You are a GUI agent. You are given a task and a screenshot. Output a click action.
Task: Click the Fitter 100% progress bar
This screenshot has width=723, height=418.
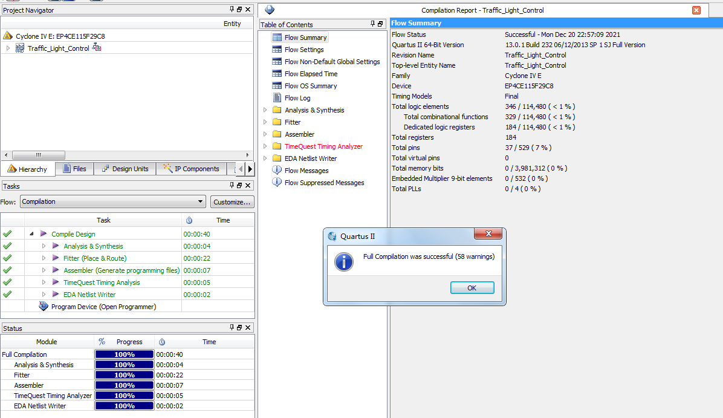click(125, 375)
